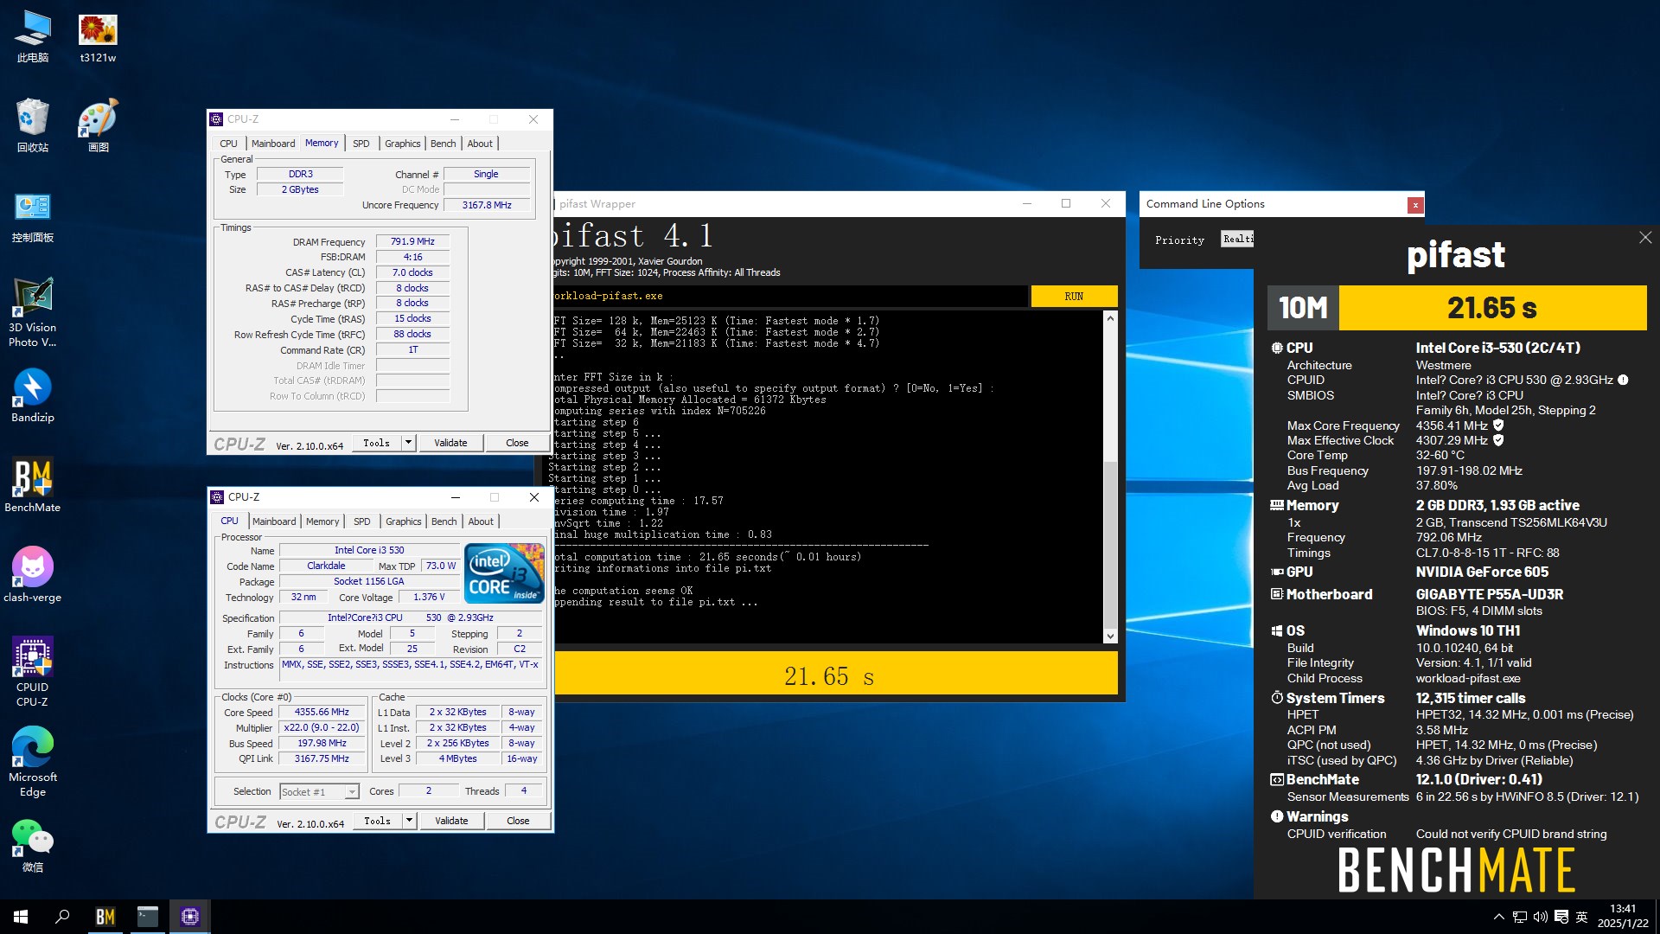Click Validate in upper CPU-Z window

[450, 443]
